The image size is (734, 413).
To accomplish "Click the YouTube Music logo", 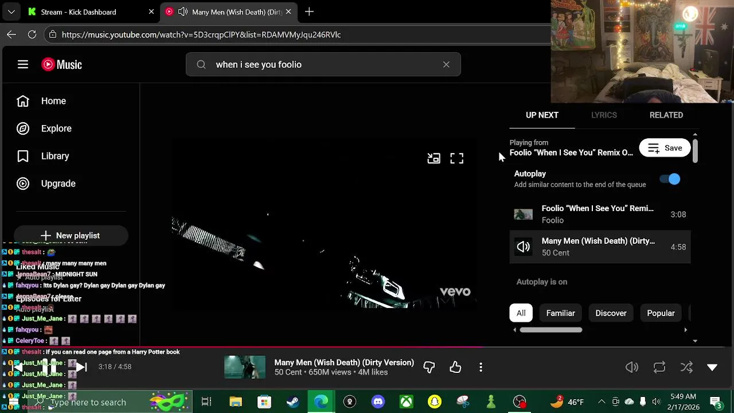I will click(61, 64).
